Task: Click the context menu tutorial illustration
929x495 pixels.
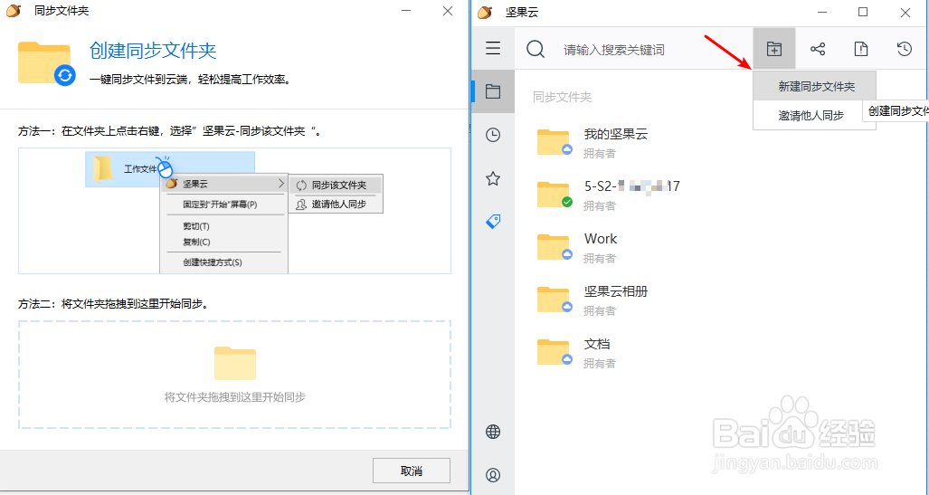Action: tap(234, 211)
